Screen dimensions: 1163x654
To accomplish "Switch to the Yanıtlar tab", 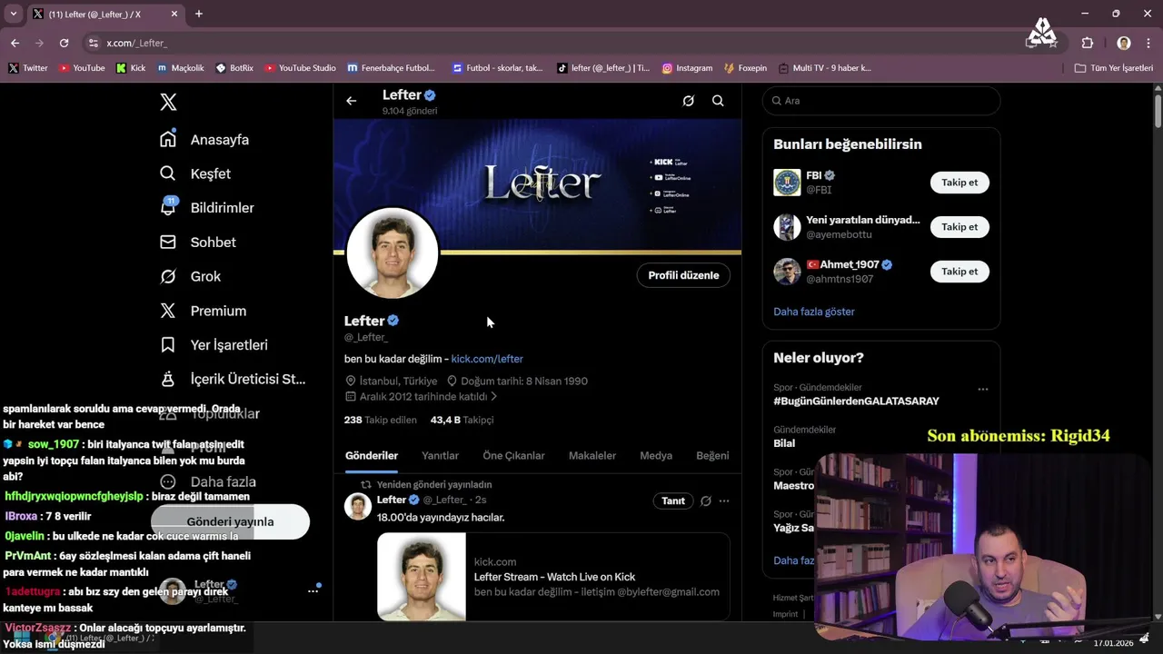I will [440, 455].
